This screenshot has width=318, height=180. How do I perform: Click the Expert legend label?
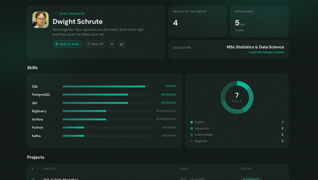tap(199, 122)
